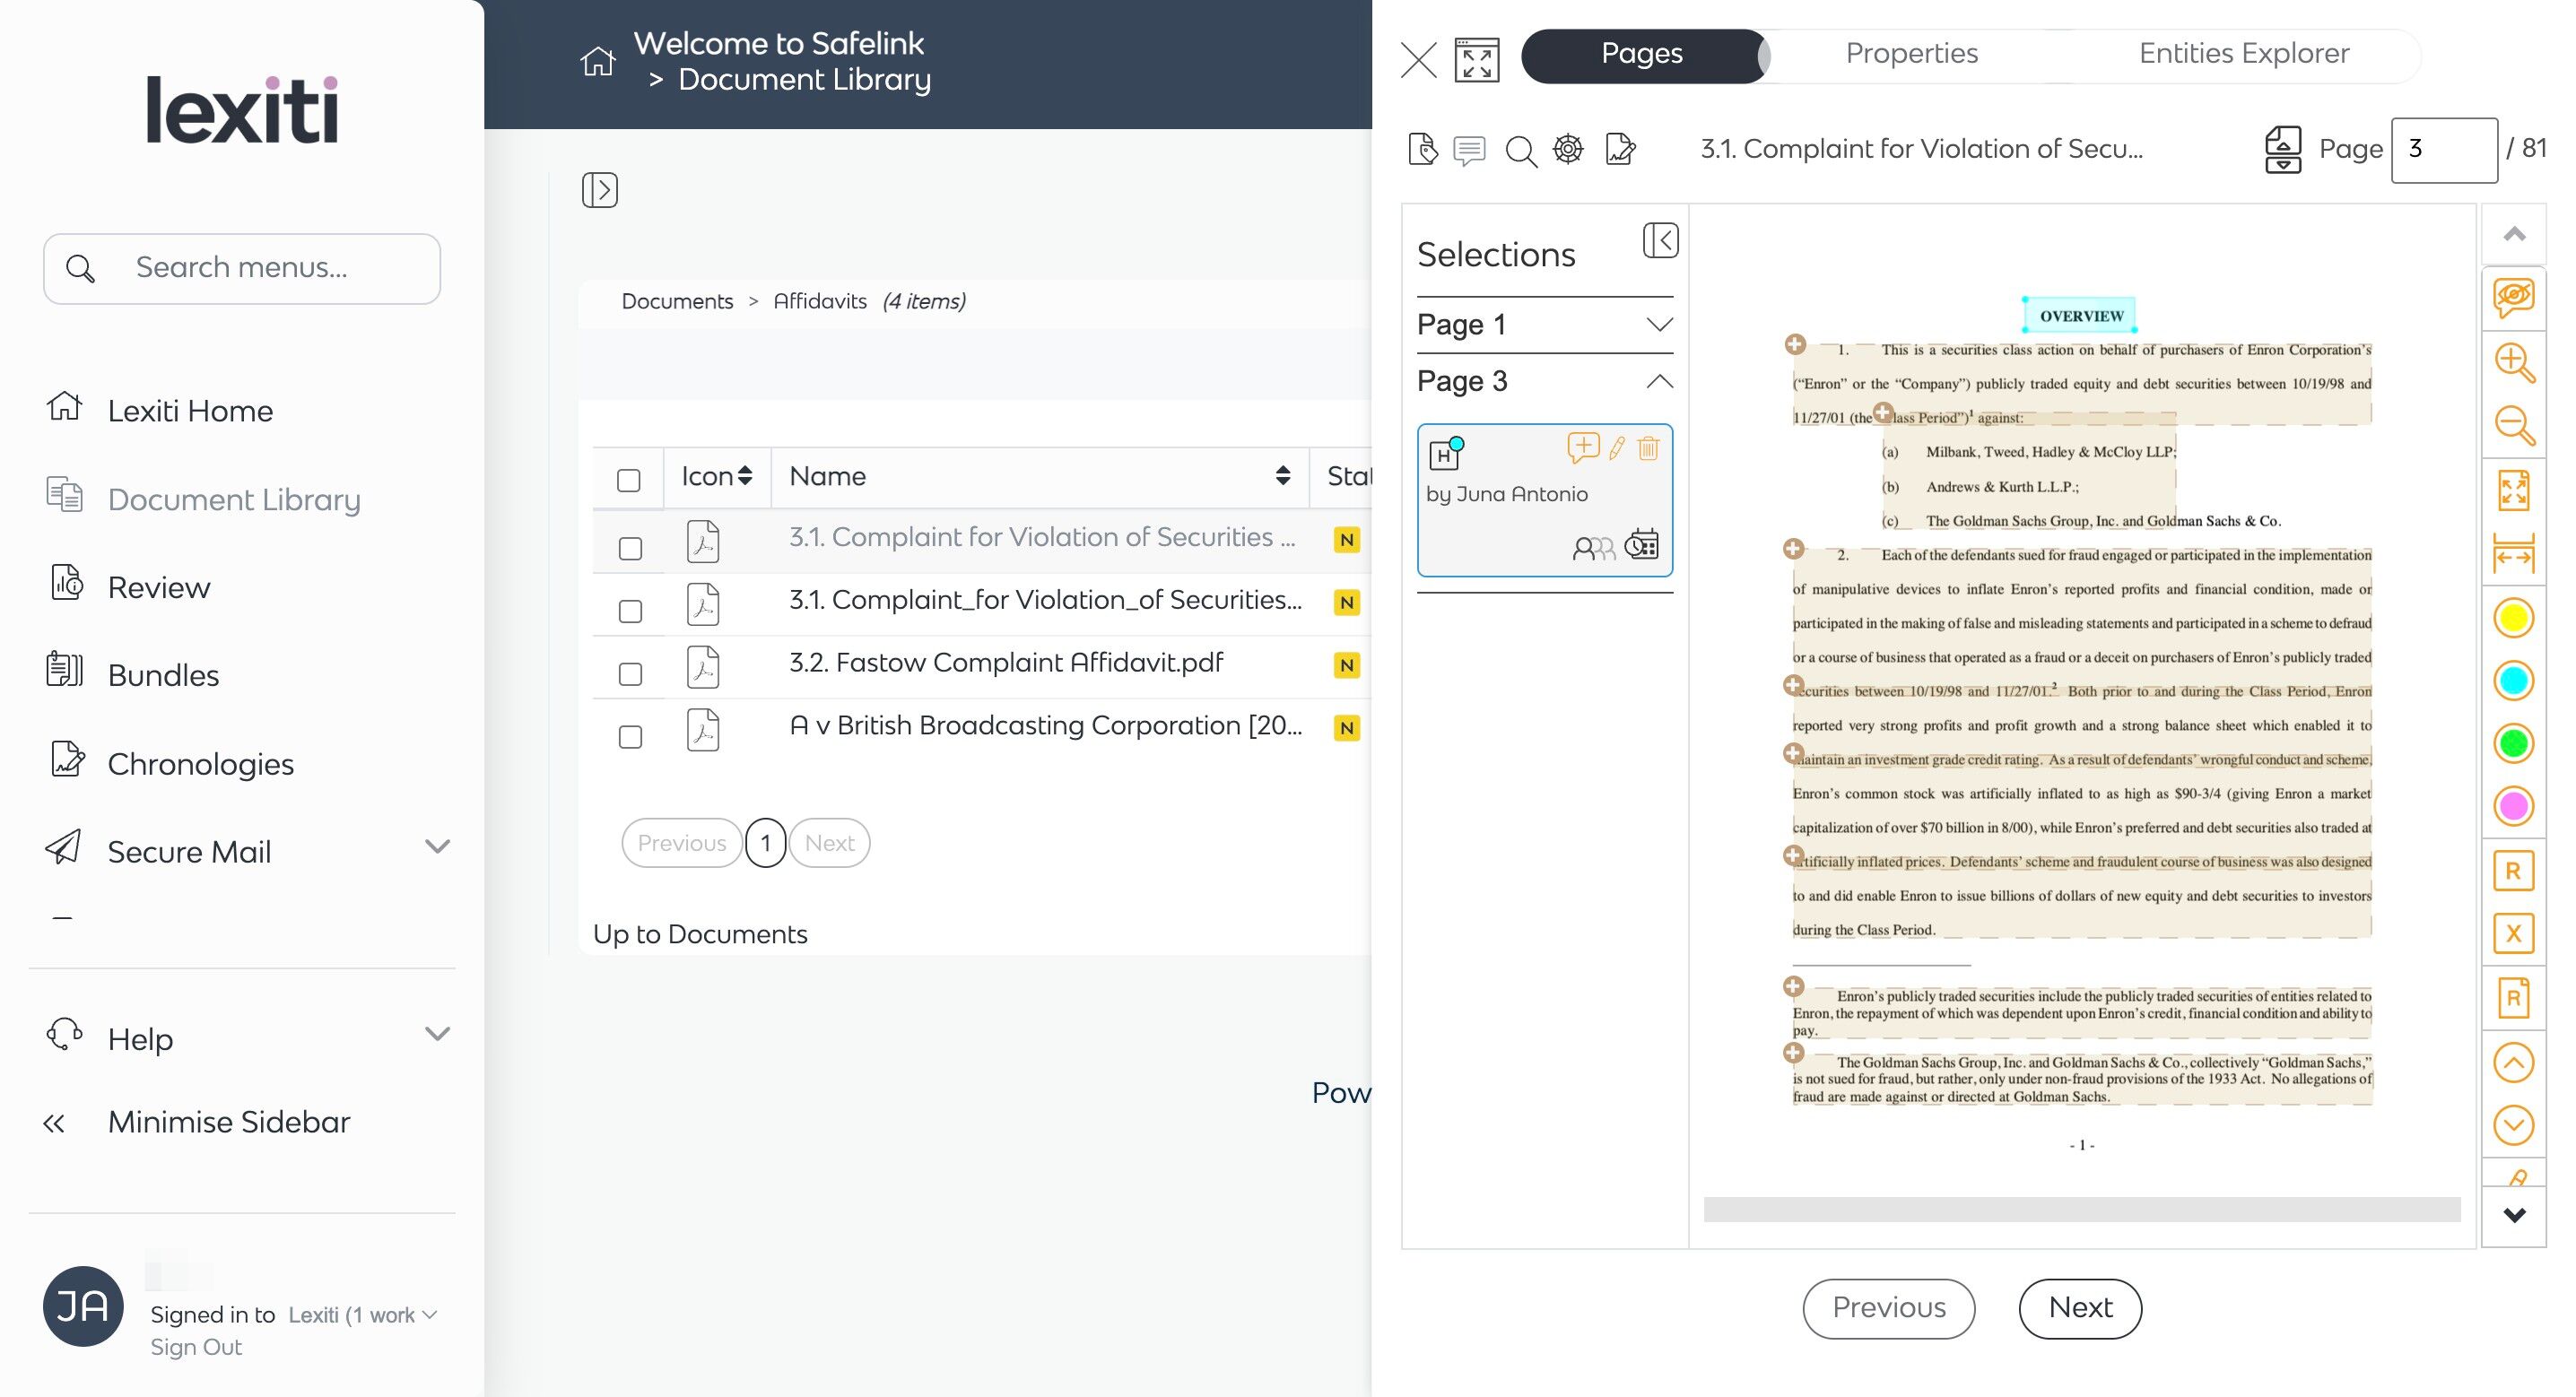The image size is (2576, 1397).
Task: Click the X redaction tool icon
Action: [2512, 933]
